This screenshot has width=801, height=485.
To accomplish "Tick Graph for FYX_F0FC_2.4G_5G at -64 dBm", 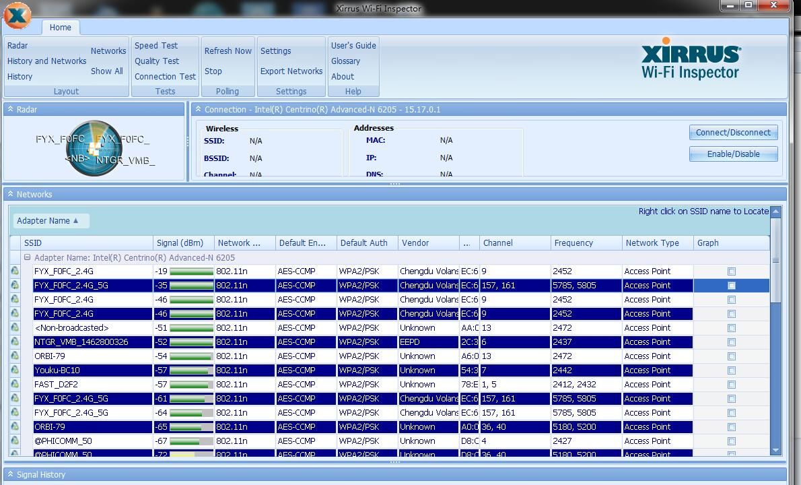I will [x=732, y=413].
